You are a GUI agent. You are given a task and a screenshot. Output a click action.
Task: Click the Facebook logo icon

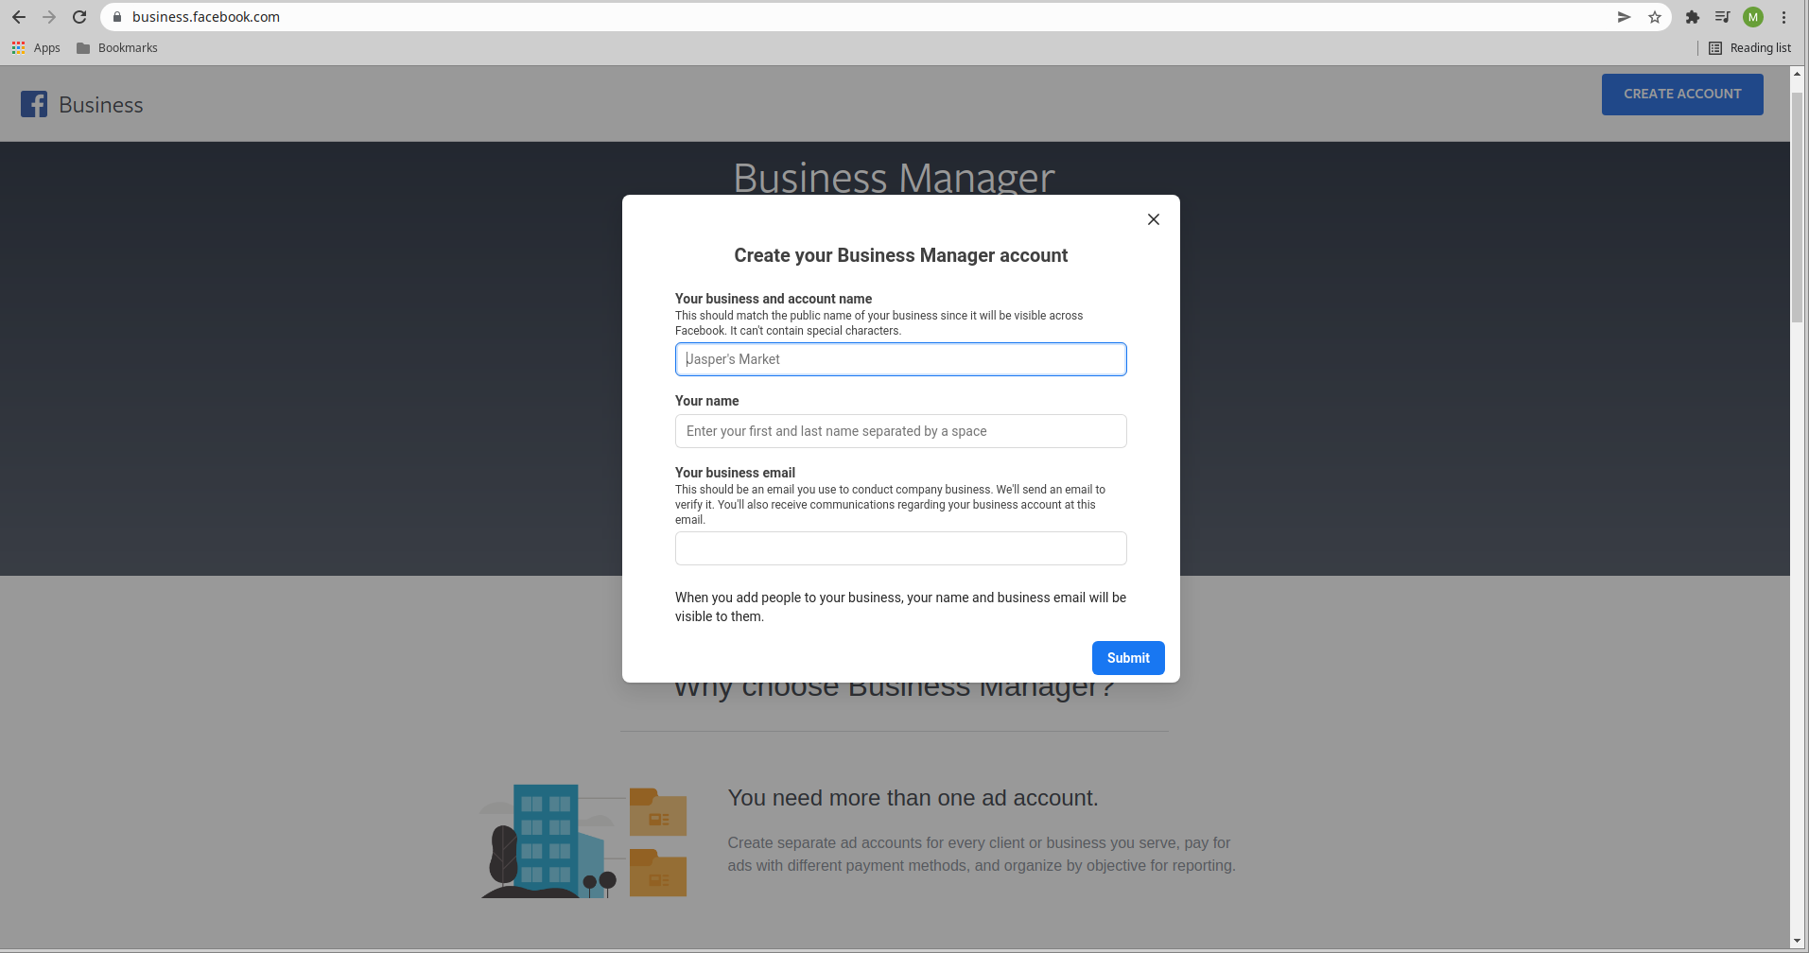point(34,104)
